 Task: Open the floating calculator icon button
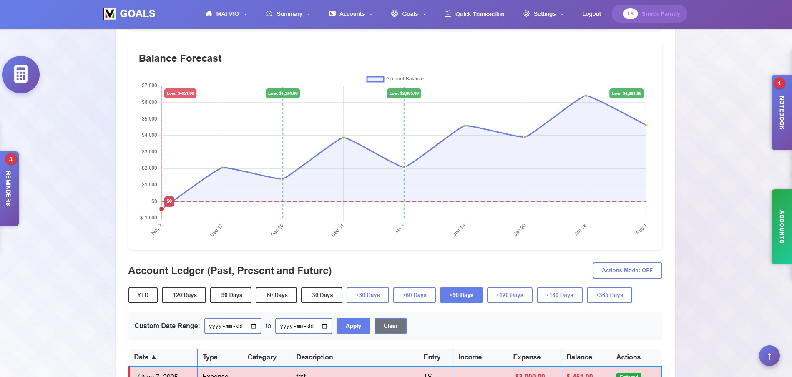click(x=21, y=75)
